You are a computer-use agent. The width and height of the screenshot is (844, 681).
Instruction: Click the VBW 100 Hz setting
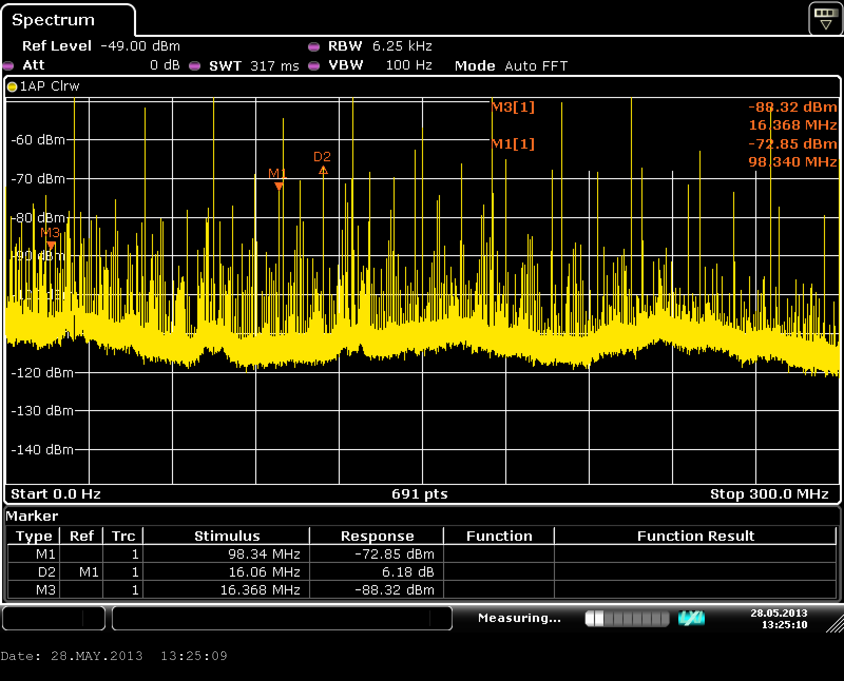pos(380,65)
